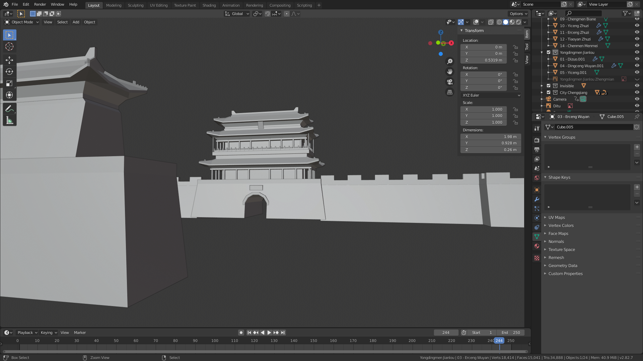Add a new vertex group with the plus button

pyautogui.click(x=637, y=147)
